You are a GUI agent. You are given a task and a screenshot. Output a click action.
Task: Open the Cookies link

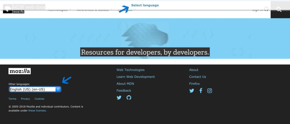[x=39, y=99]
